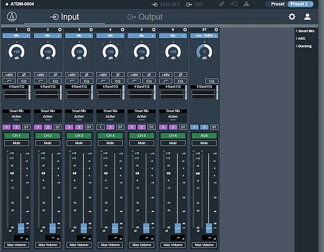Toggle +48V phantom power on channel 1
Screen dimensions: 324x252
pos(9,74)
